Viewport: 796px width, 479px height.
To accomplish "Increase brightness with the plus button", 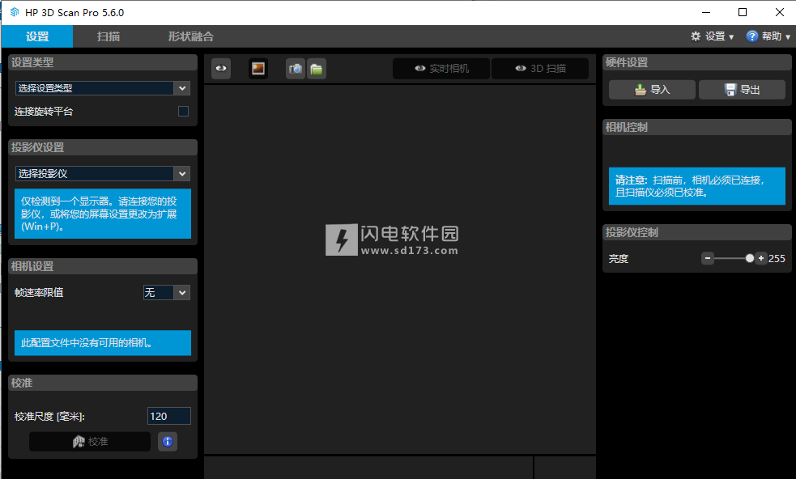I will 760,258.
